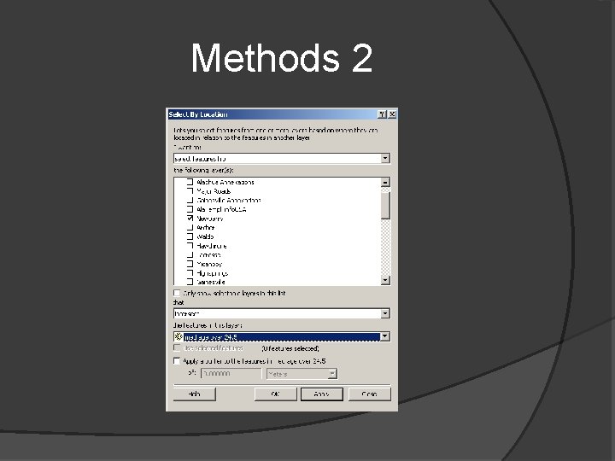This screenshot has width=615, height=461.
Task: Open the 'I want to' select features dropdown
Action: click(385, 159)
